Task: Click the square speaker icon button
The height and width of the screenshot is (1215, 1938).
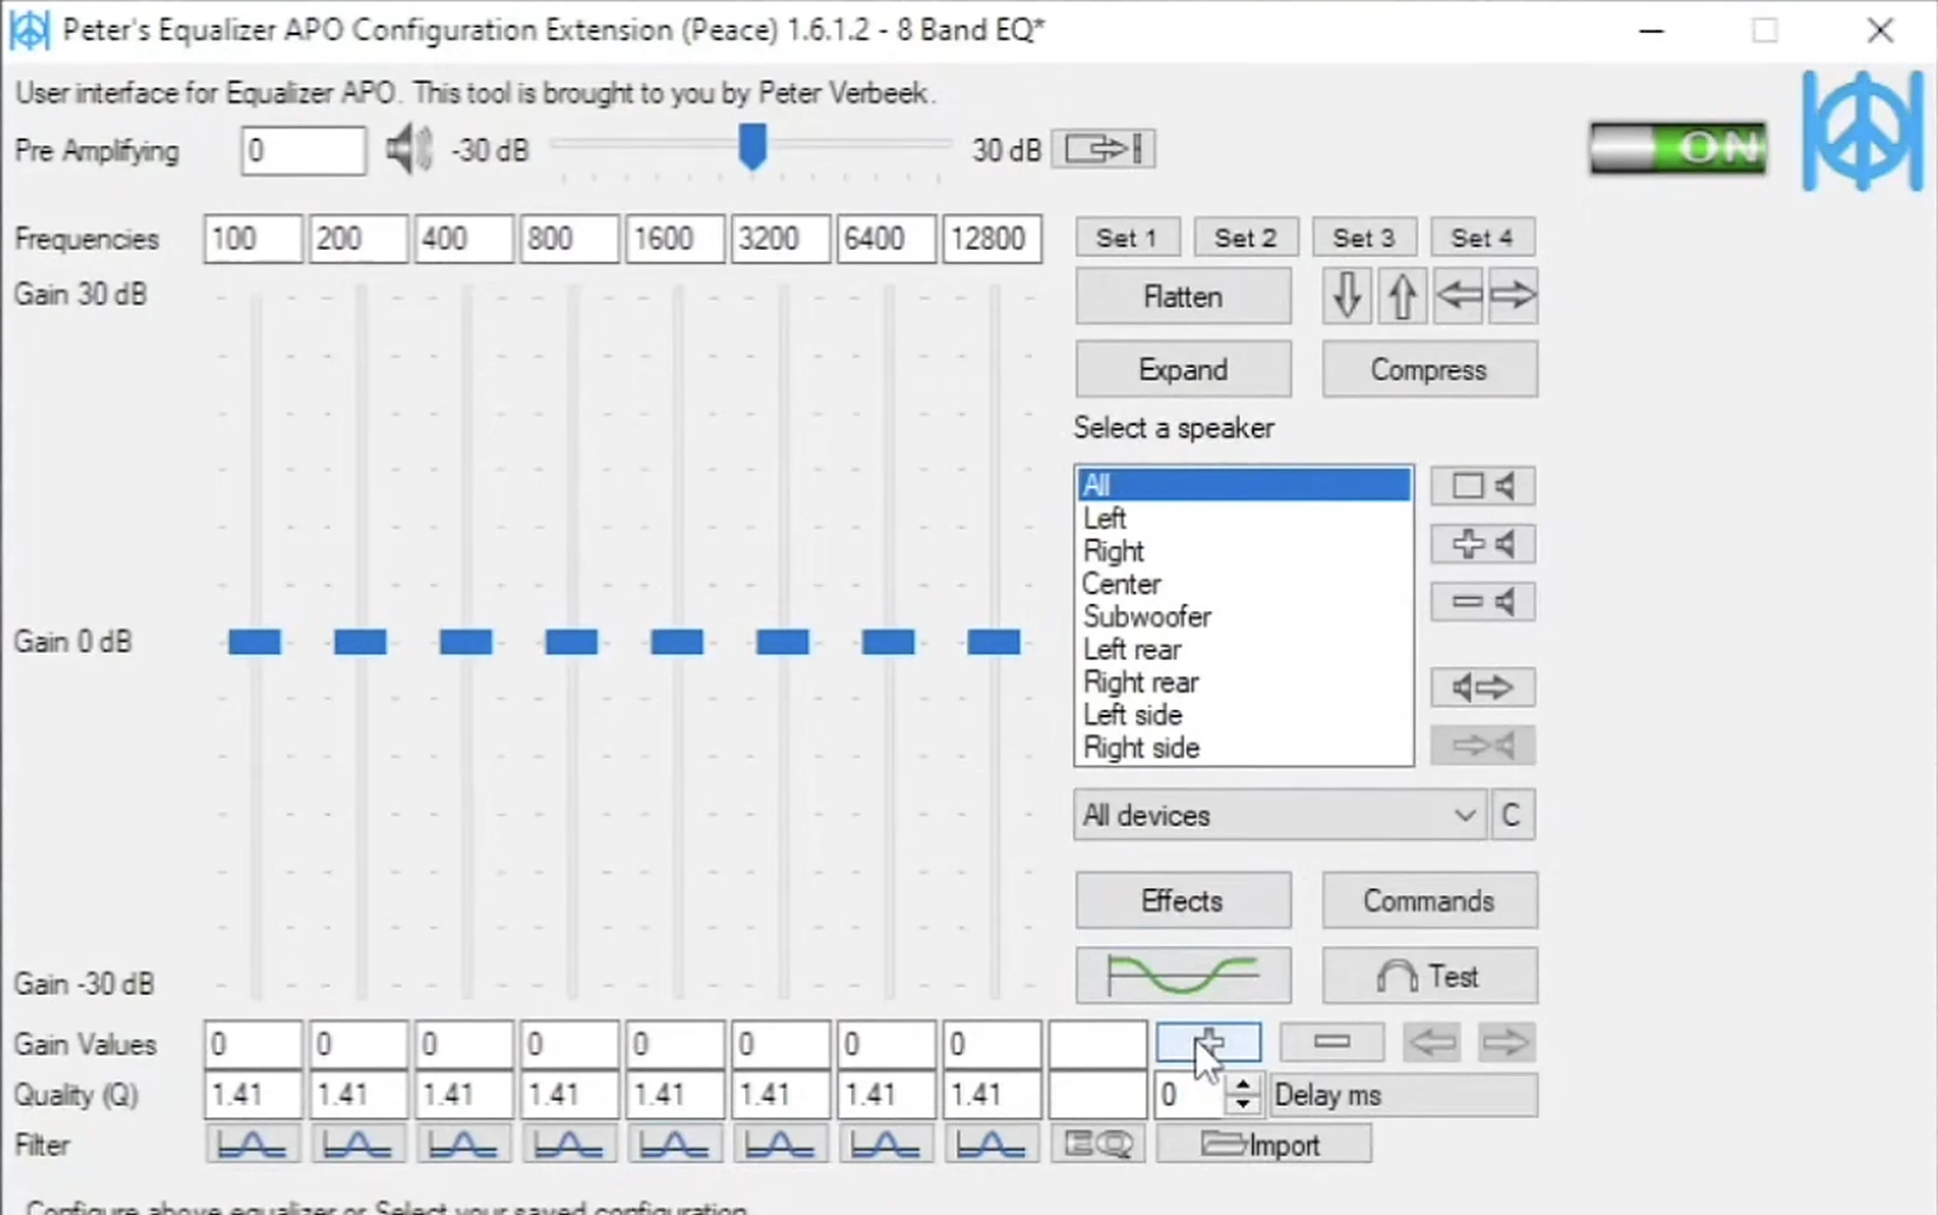Action: tap(1483, 486)
